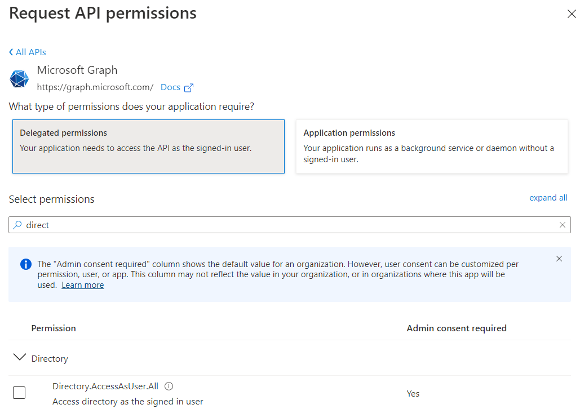Close the Request API permissions panel

point(572,14)
